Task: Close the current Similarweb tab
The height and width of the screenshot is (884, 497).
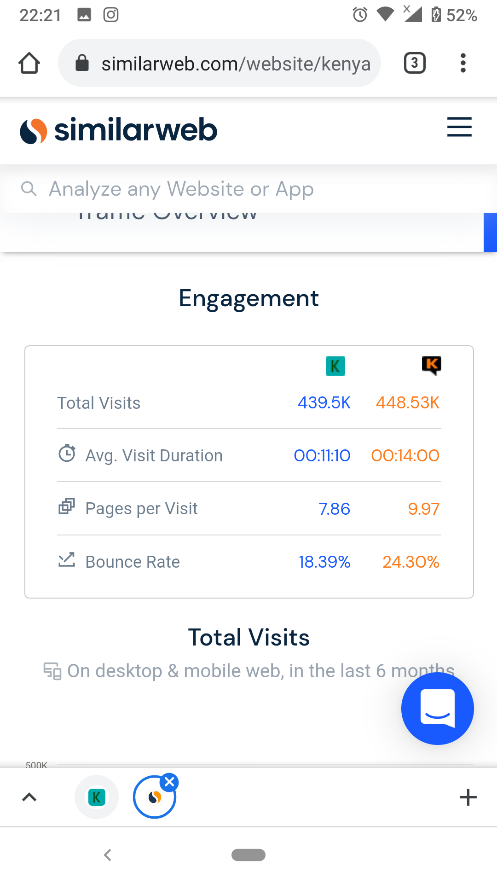Action: coord(170,782)
